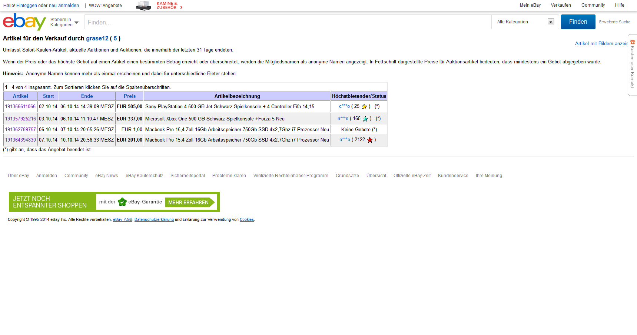Open the Hilfe menu item

tap(620, 5)
